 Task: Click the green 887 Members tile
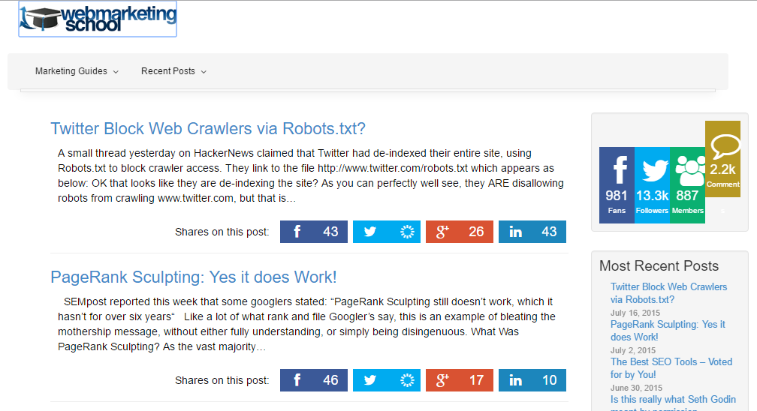click(x=687, y=185)
